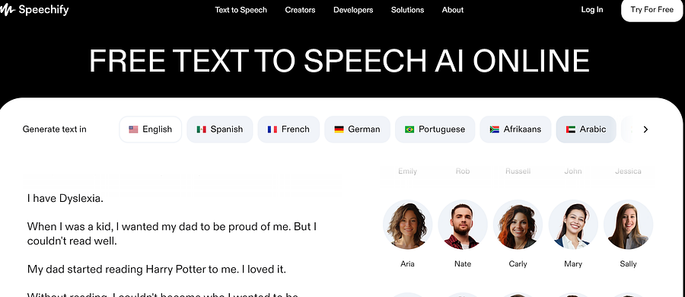Viewport: 685px width, 297px height.
Task: Select French language chip
Action: click(288, 129)
